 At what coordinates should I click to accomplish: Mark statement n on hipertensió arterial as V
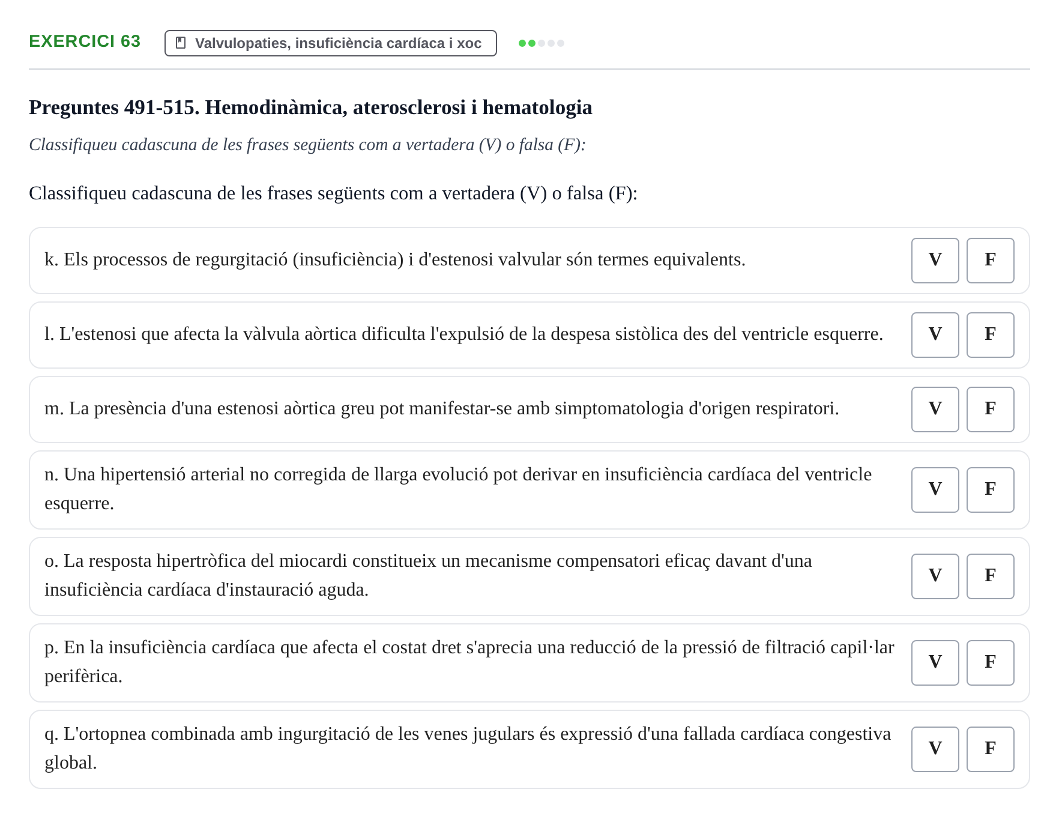tap(935, 489)
